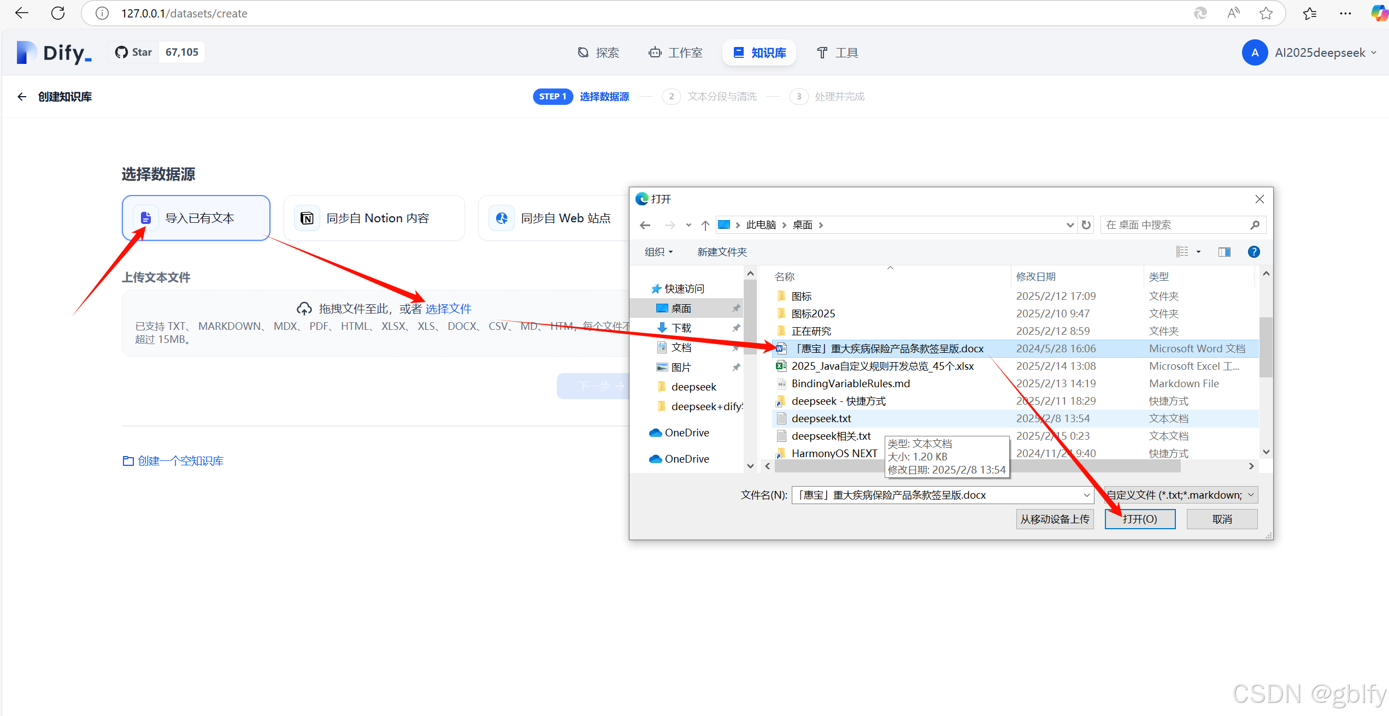Open the 自定义文件 file type dropdown
Viewport: 1389px width, 716px height.
pos(1181,495)
